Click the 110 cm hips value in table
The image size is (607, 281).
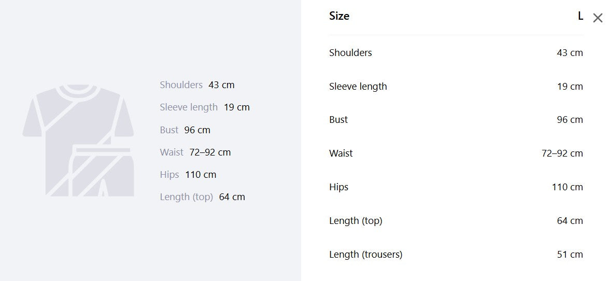click(x=568, y=187)
